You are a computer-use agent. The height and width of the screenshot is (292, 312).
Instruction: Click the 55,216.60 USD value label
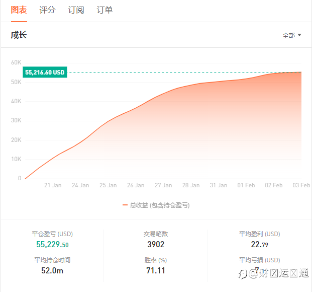pyautogui.click(x=45, y=72)
